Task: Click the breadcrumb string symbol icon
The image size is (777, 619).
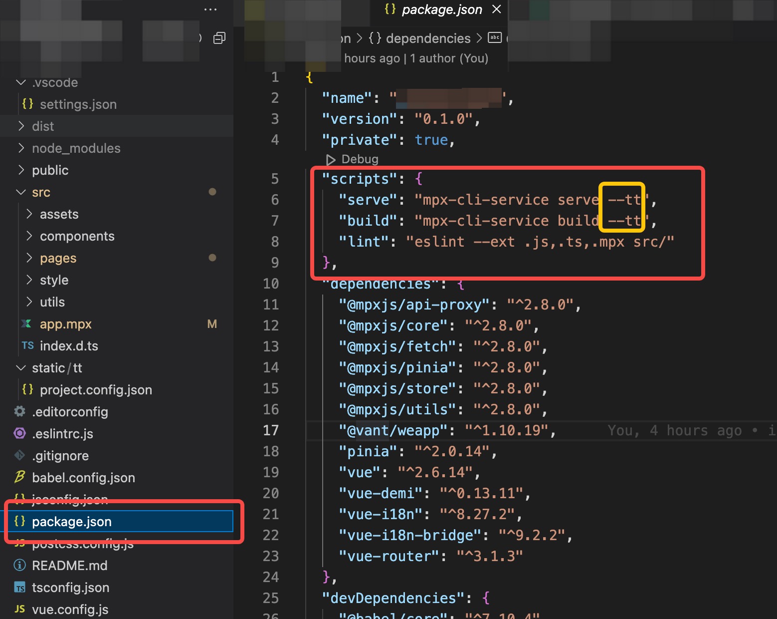Action: [495, 37]
